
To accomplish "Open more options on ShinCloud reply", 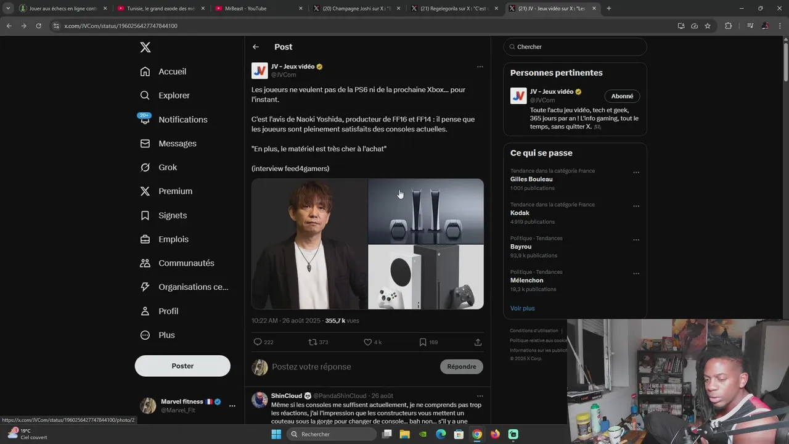I will (x=480, y=396).
